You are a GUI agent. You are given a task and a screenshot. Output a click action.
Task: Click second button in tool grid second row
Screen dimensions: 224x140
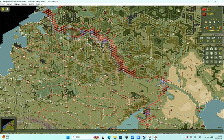click(x=212, y=53)
